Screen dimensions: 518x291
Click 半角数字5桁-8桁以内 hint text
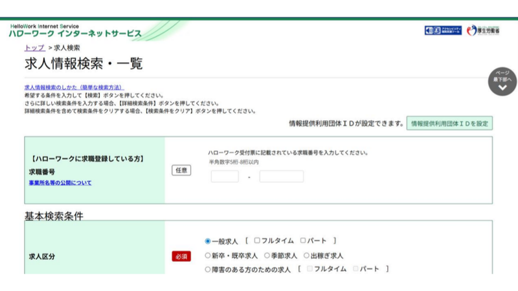tap(234, 162)
